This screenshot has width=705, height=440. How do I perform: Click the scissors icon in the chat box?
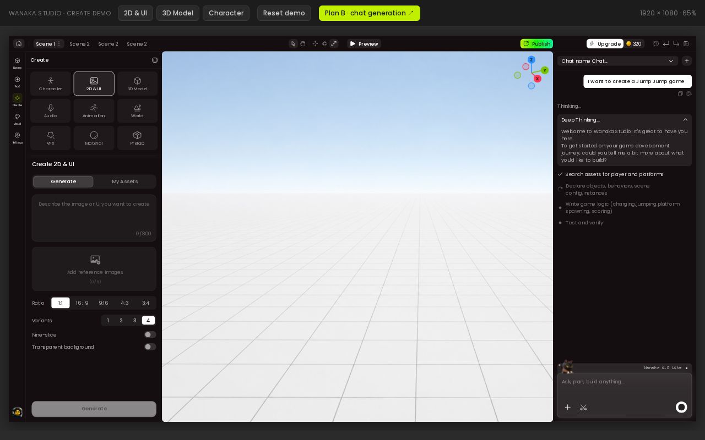tap(583, 407)
